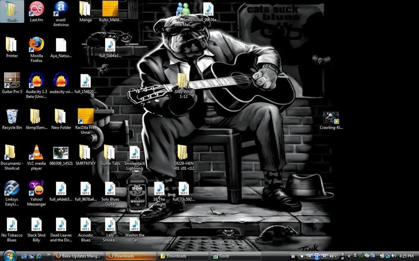
Task: Click the Linksys EasyLi... shortcut icon
Action: pos(12,193)
